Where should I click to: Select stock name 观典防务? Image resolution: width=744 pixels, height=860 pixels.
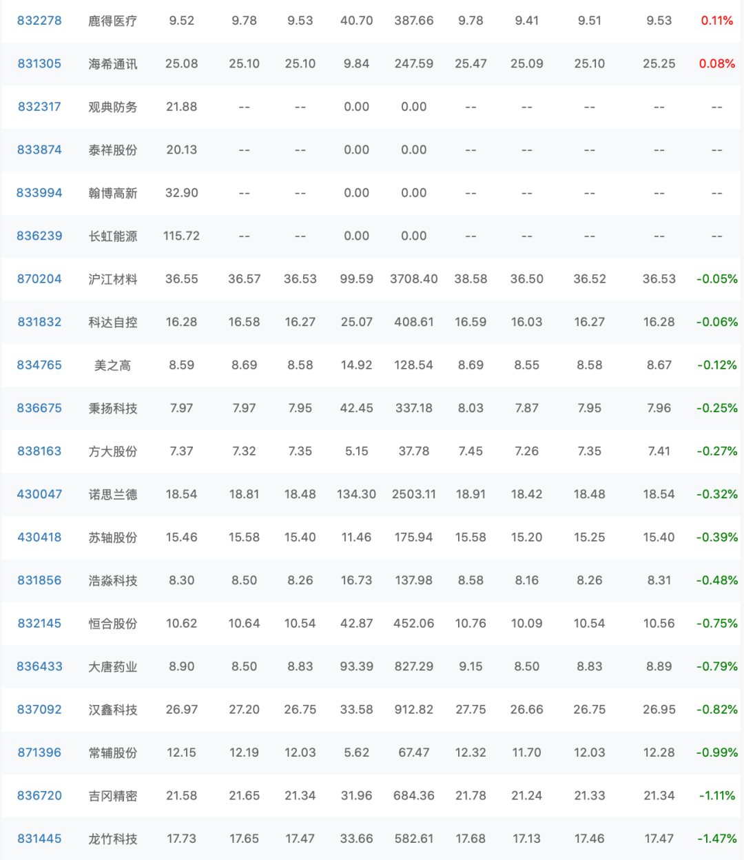[113, 107]
